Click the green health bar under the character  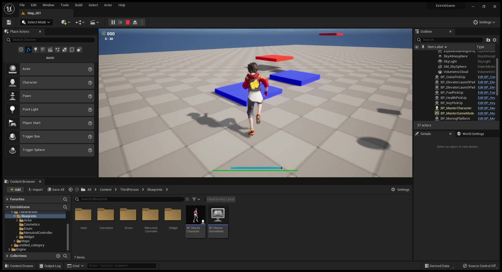tap(255, 170)
